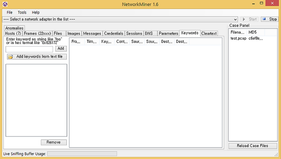Sort by the Fra... column header
Screen dimensions: 281x159
click(x=77, y=42)
